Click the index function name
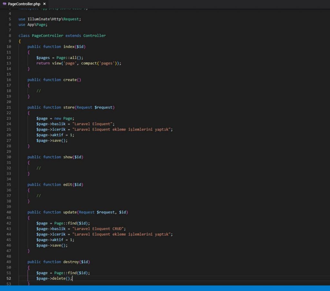Screen dimensions: 330x291 tap(69, 46)
